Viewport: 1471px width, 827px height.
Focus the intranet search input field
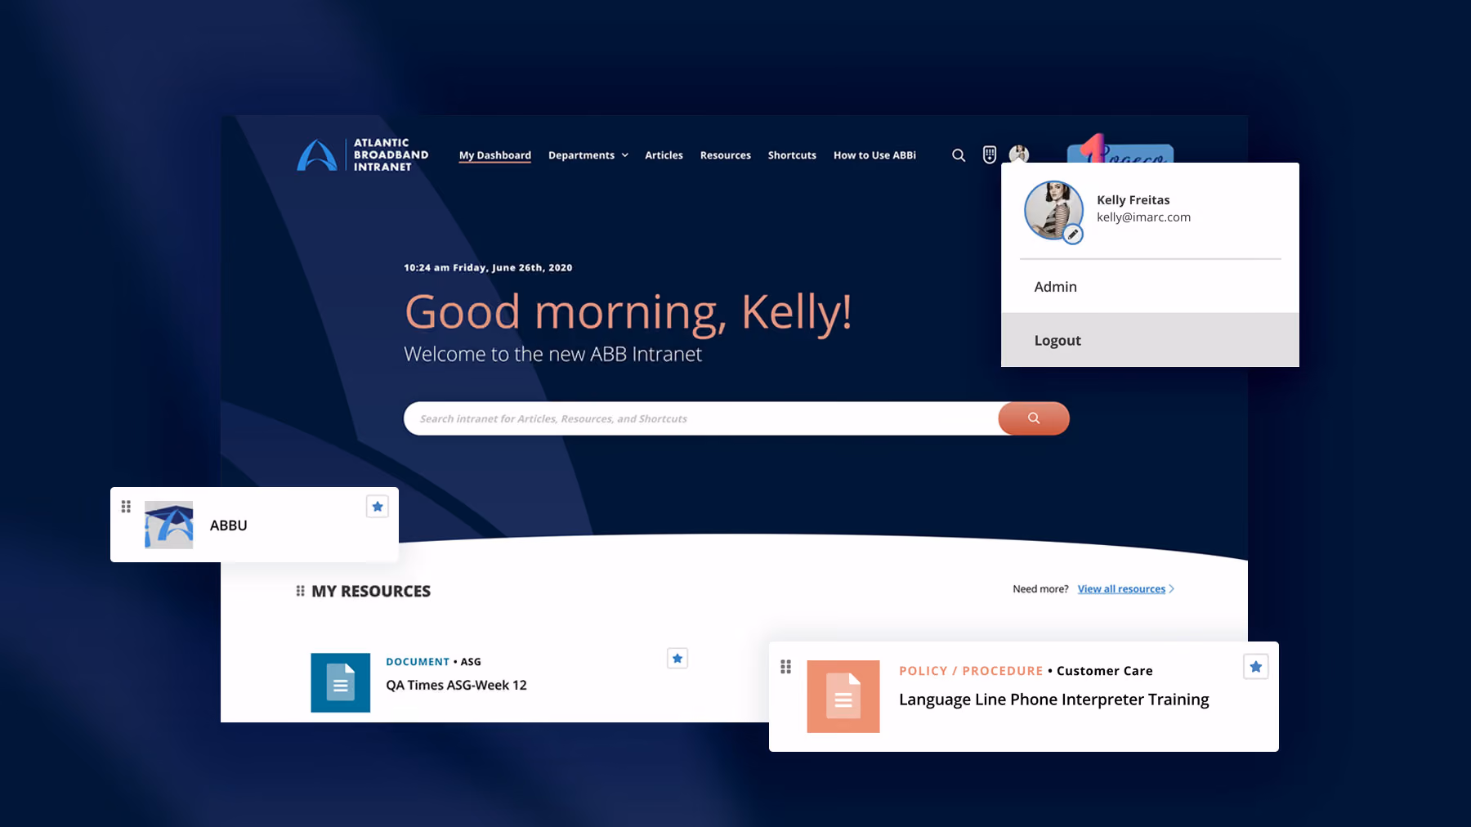tap(701, 418)
